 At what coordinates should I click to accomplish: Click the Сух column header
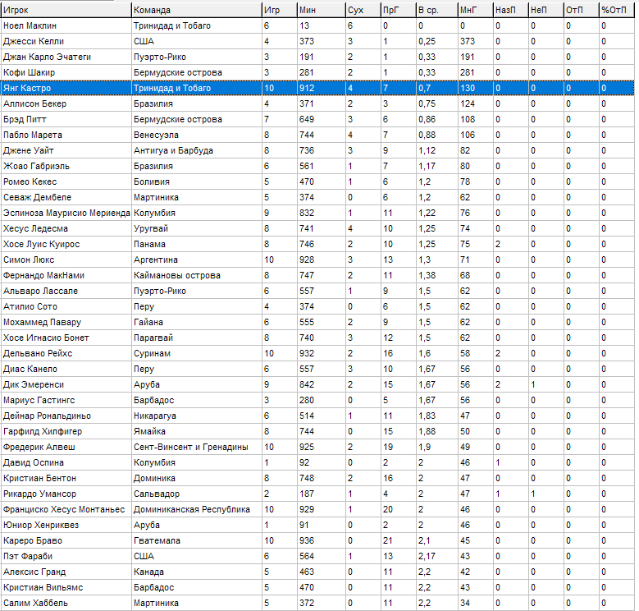pyautogui.click(x=363, y=10)
